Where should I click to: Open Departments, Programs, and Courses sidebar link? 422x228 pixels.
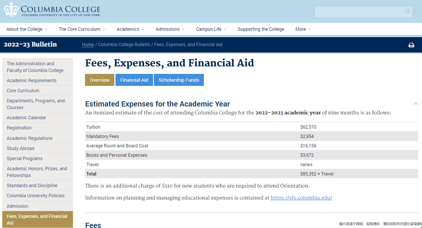point(36,104)
